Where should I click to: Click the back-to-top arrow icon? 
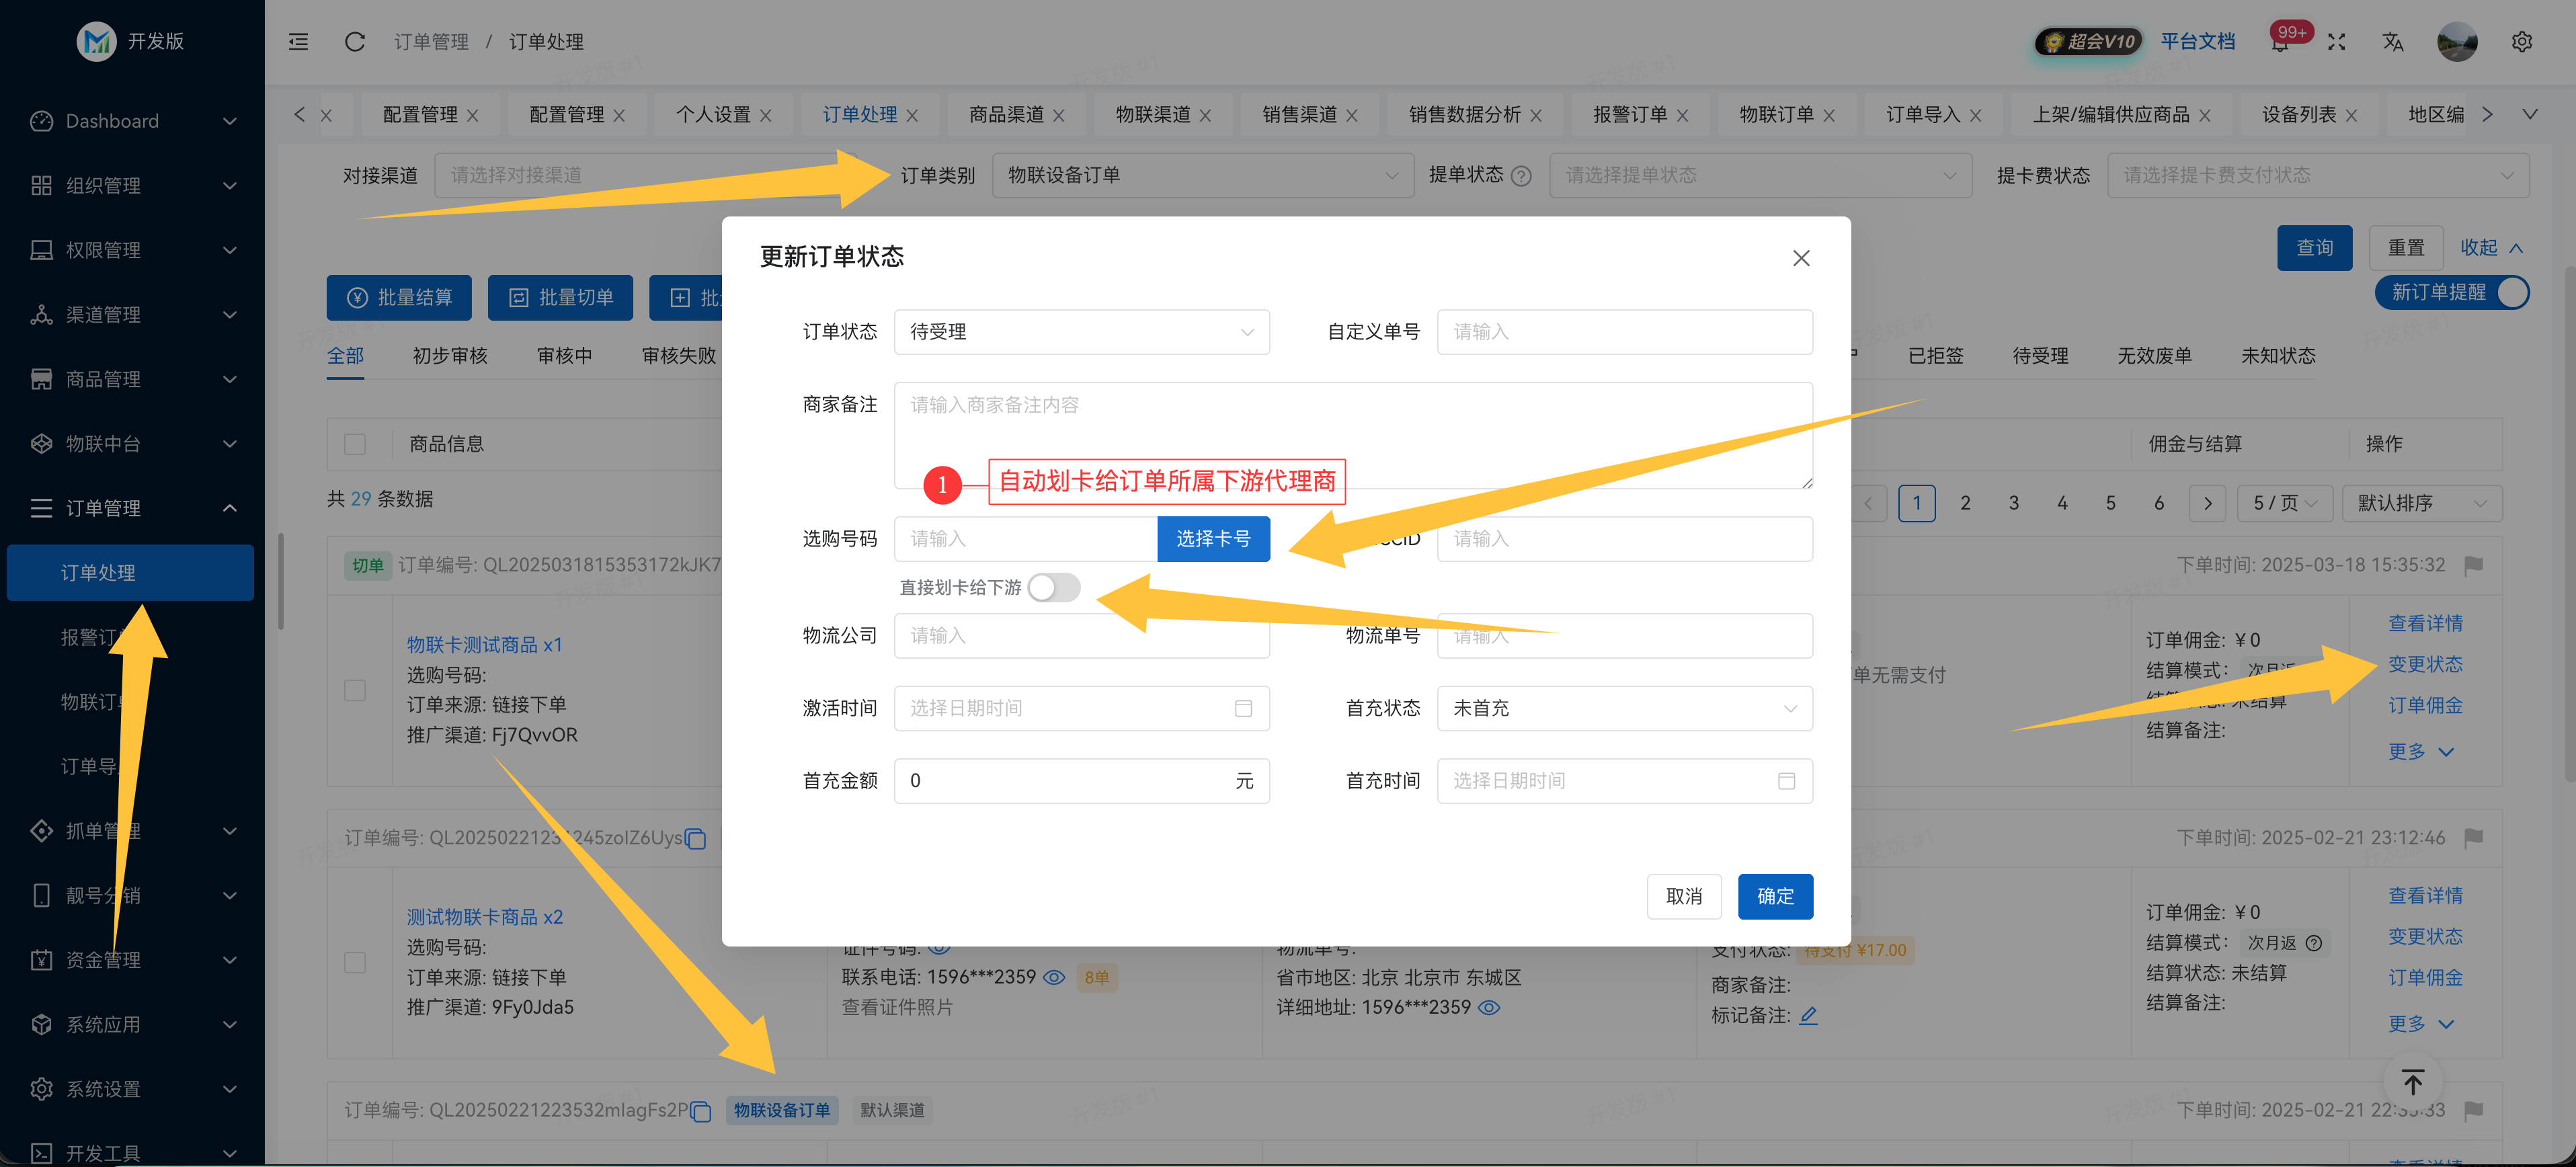[2412, 1082]
